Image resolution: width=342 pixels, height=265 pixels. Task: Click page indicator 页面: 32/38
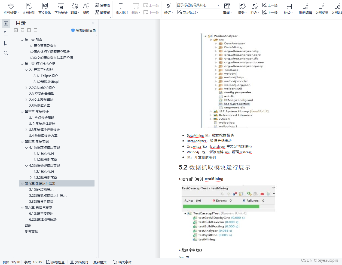point(11,262)
